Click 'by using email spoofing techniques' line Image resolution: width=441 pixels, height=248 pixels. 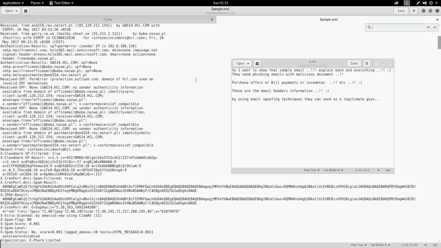coord(306,99)
